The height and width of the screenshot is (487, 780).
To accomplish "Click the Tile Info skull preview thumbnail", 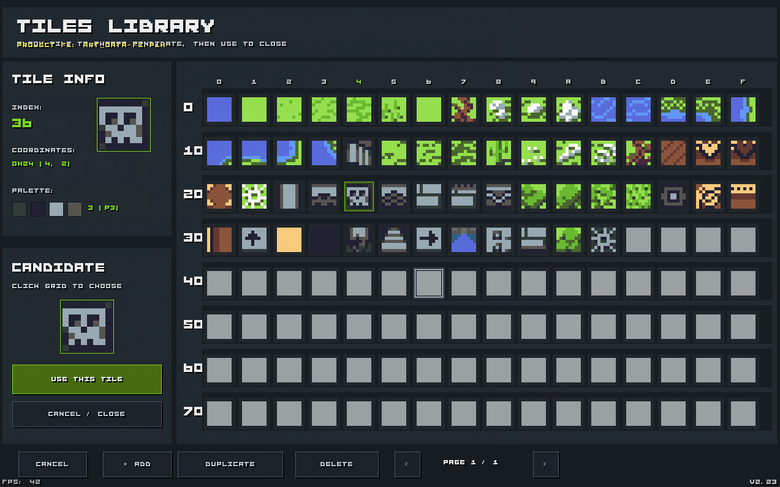I will point(124,125).
